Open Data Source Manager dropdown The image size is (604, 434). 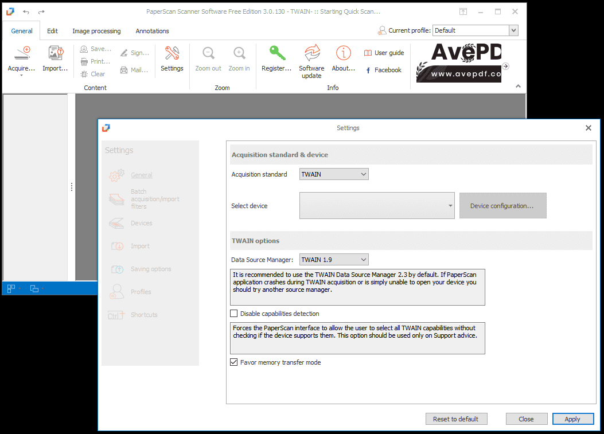pos(334,260)
